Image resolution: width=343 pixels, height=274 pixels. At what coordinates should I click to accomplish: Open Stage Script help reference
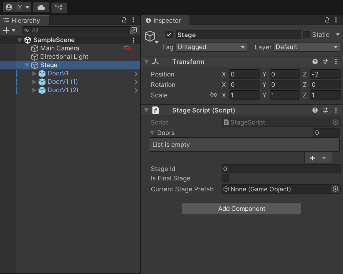(315, 110)
